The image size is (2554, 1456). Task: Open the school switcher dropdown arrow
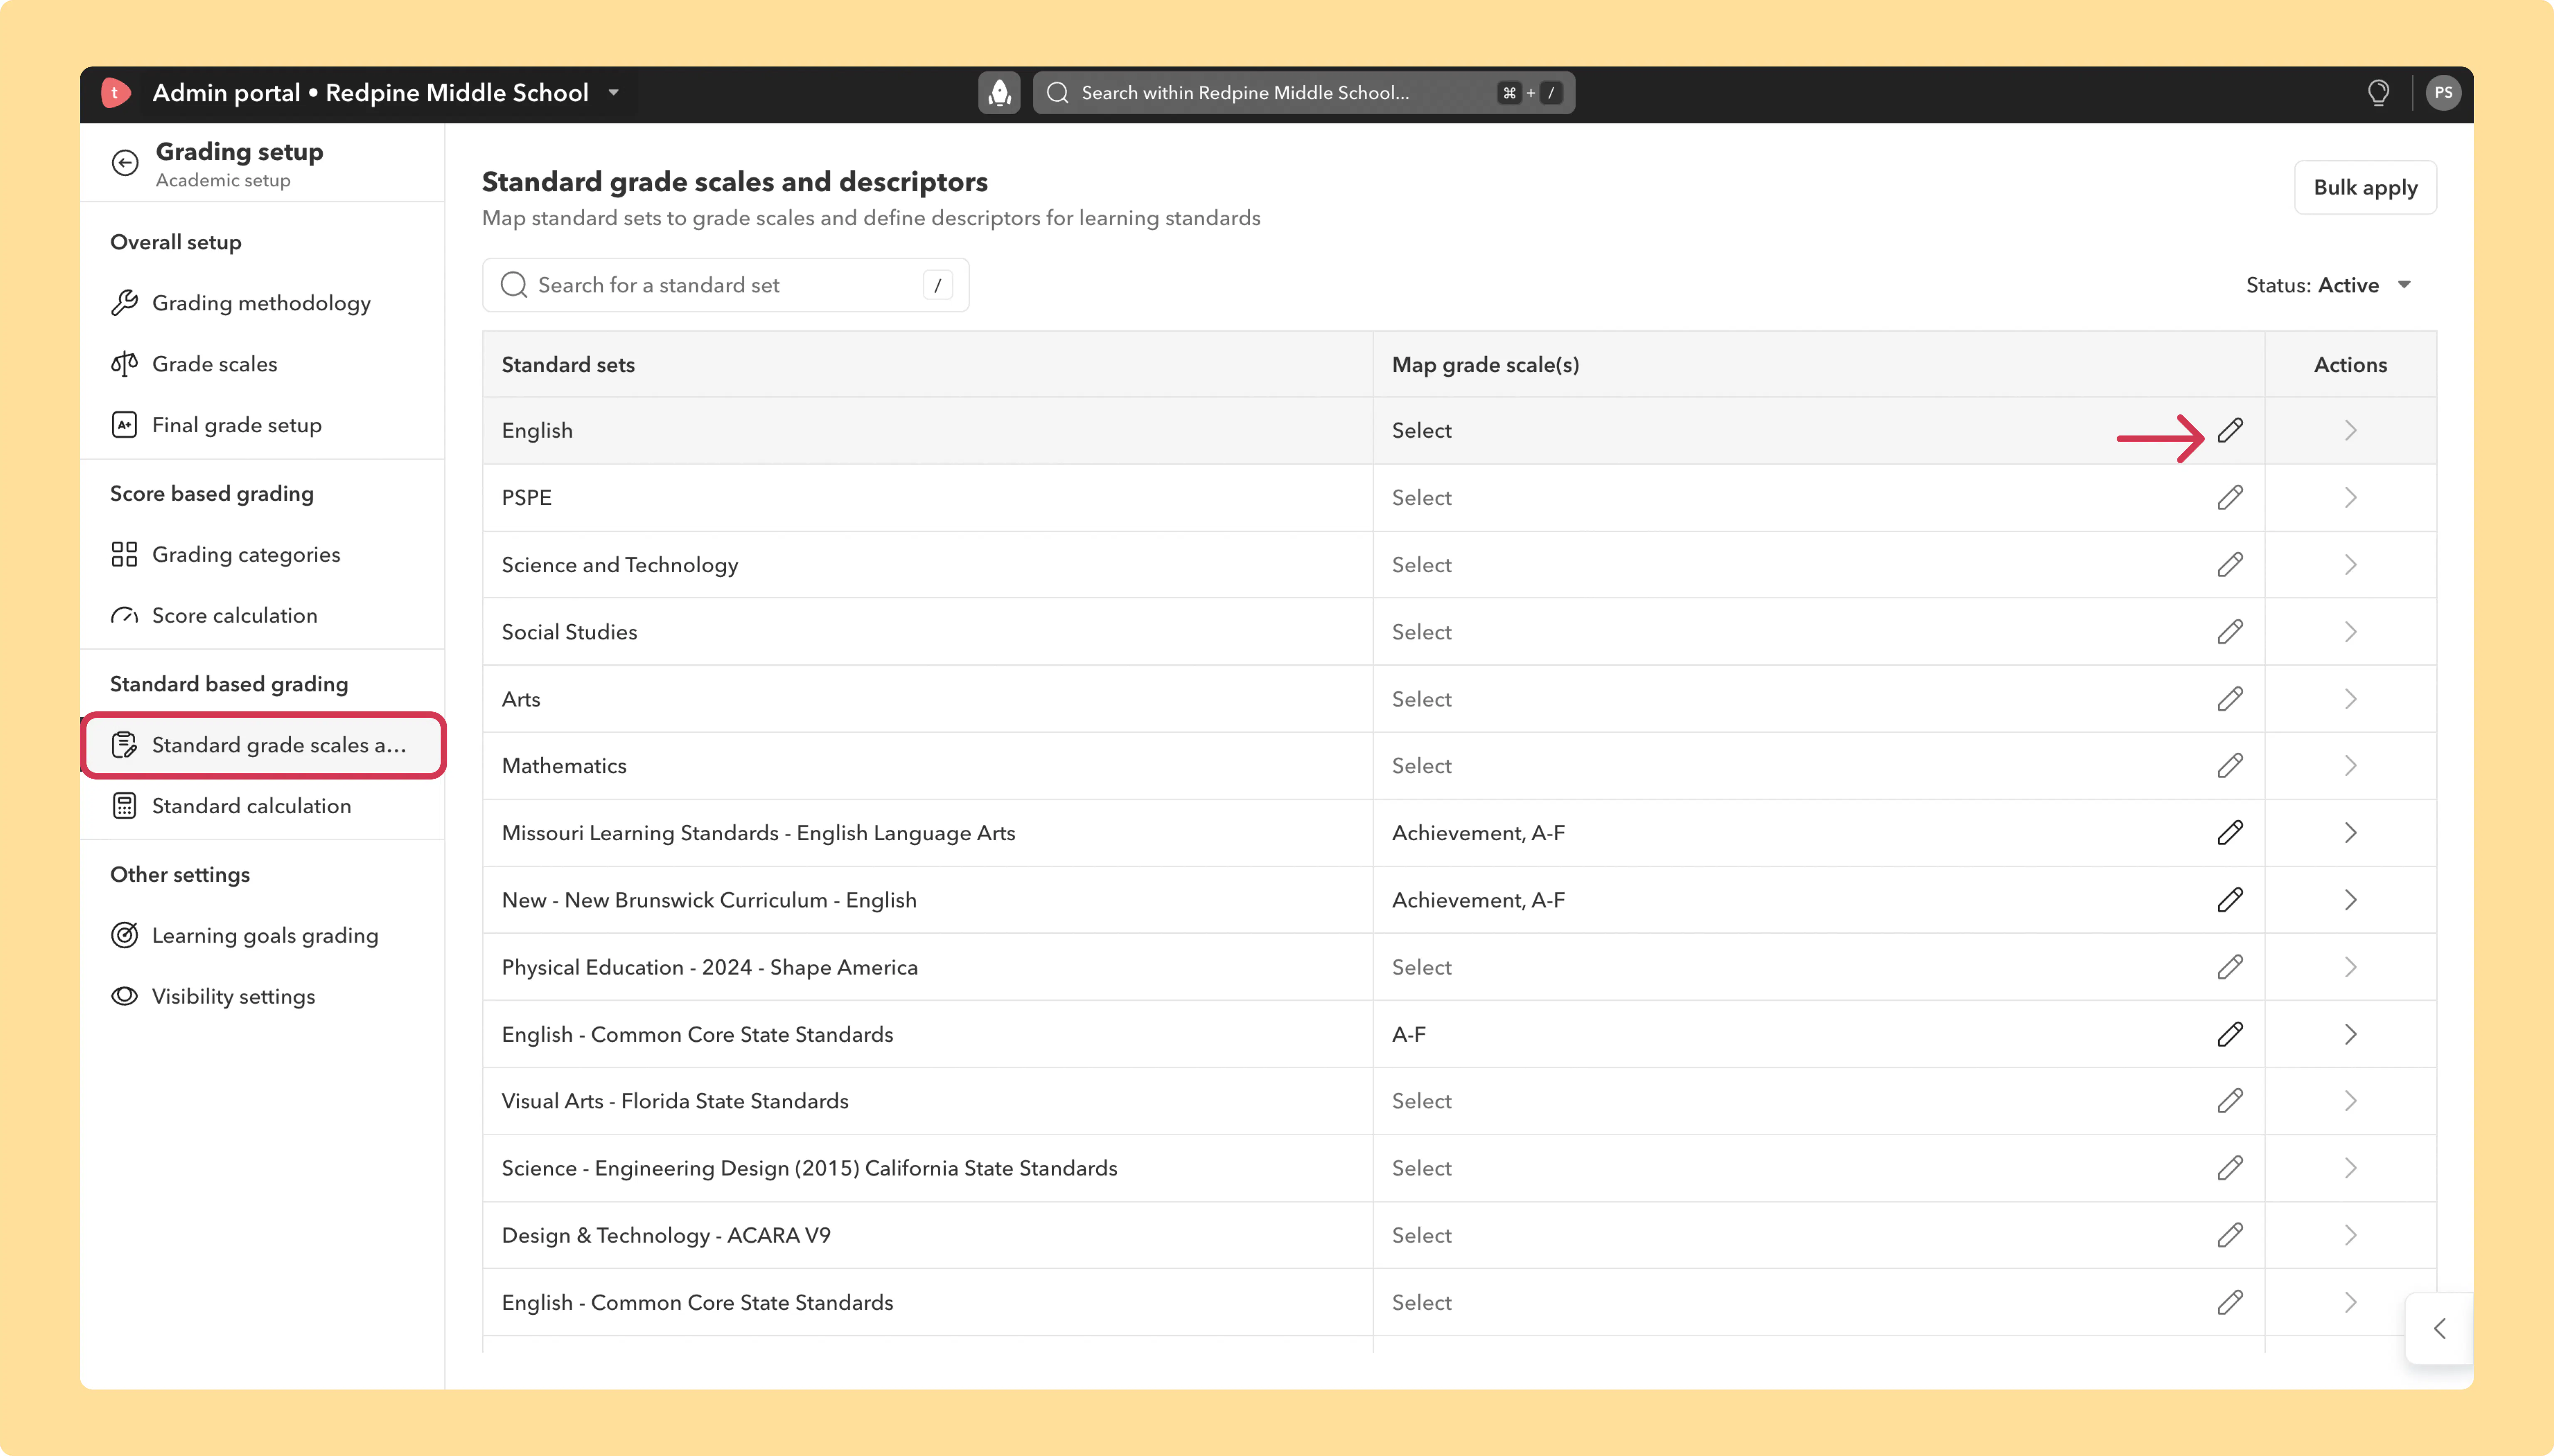tap(613, 93)
